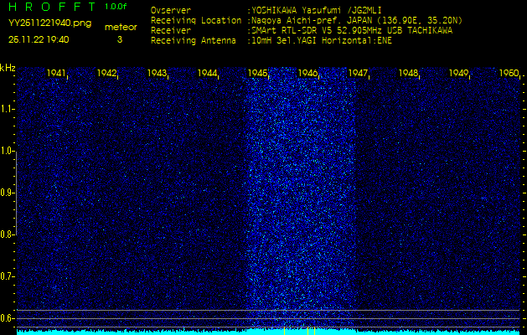The height and width of the screenshot is (335, 527).
Task: Click the 'Ovserver' field label
Action: point(171,10)
